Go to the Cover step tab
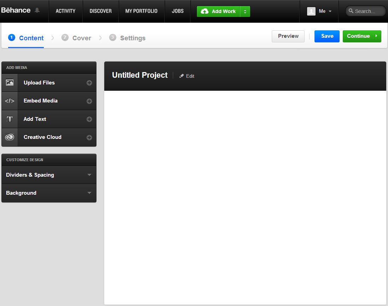 tap(77, 38)
